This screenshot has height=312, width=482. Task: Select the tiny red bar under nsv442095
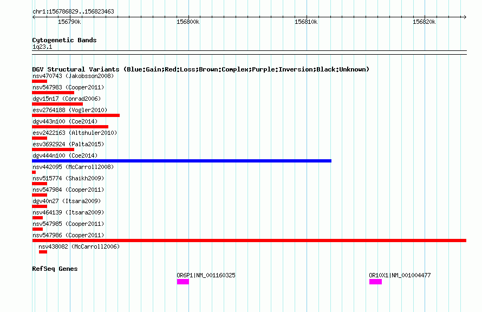coord(34,172)
